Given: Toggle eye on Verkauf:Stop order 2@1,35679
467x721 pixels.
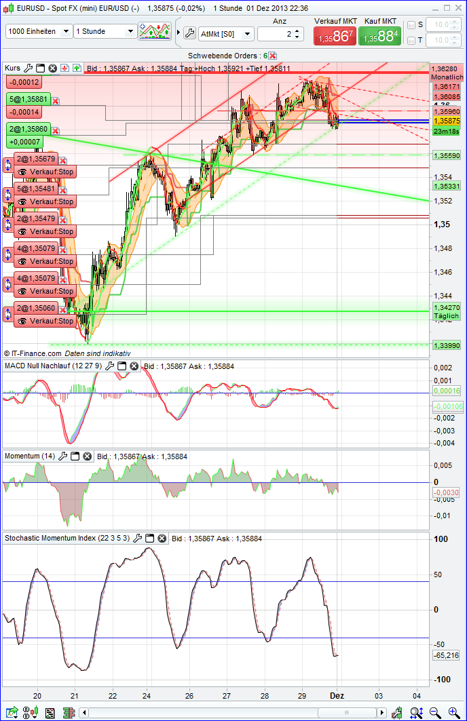Looking at the screenshot, I should tap(22, 172).
